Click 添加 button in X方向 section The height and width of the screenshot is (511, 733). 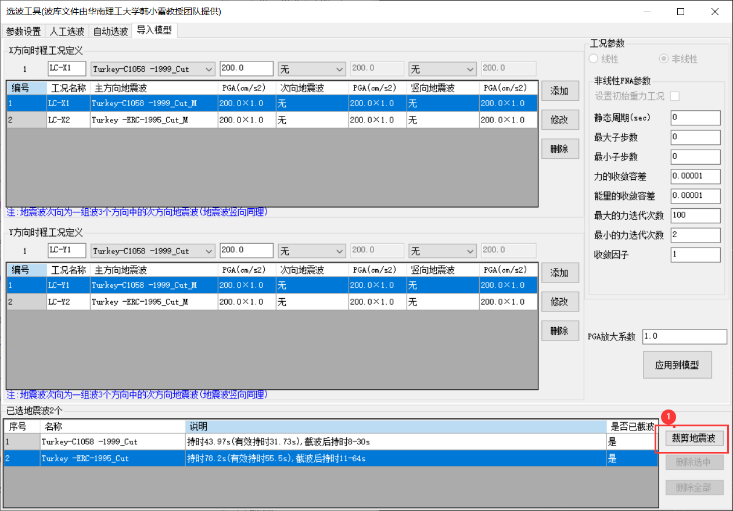(x=559, y=91)
